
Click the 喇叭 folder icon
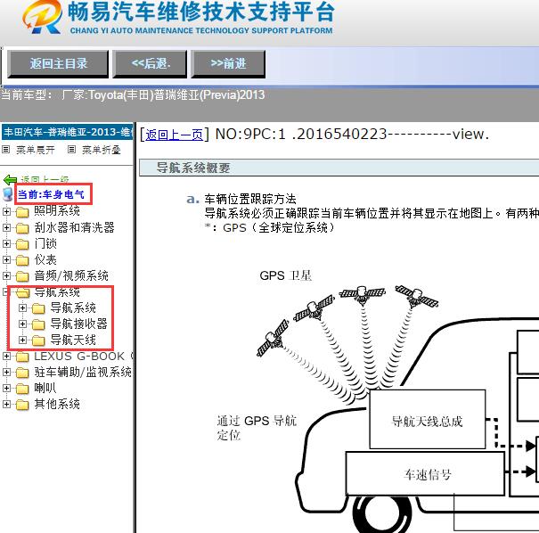[22, 389]
